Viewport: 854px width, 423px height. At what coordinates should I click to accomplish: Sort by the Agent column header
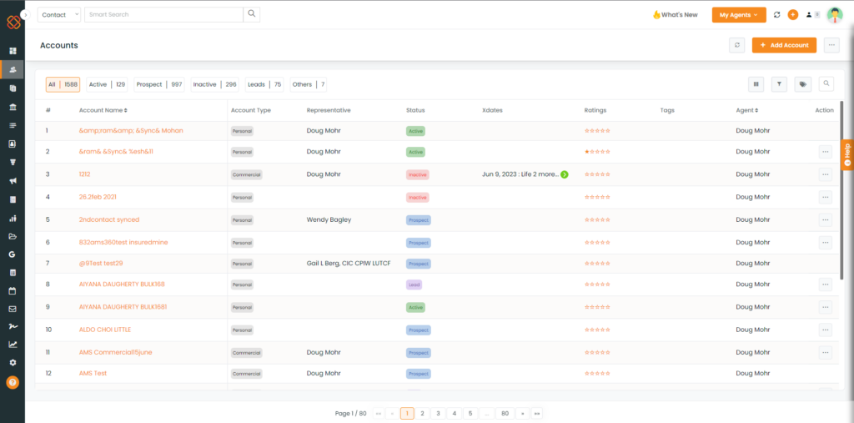click(x=746, y=110)
